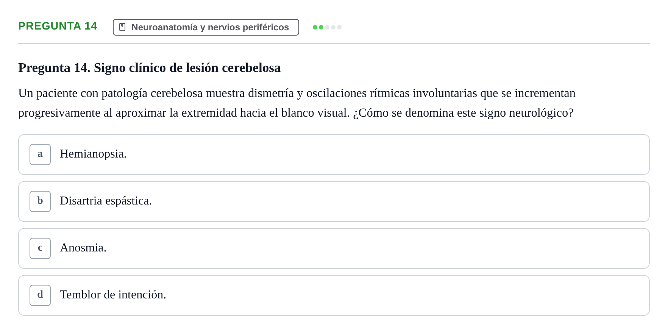Click the question title about lesión cerebelosa
Image resolution: width=668 pixels, height=334 pixels.
[x=150, y=68]
